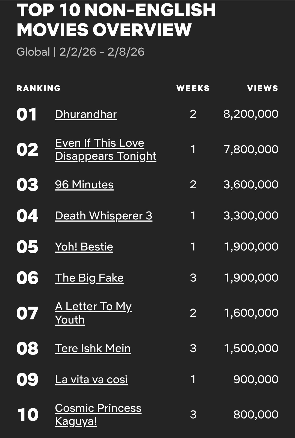Screen dimensions: 295x438
Task: Open Death Whisperer 3 details
Action: click(104, 216)
